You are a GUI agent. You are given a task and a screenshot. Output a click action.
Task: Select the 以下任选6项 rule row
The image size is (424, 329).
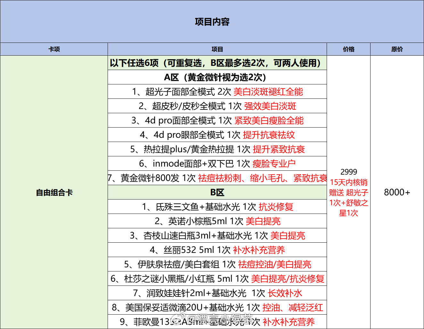pyautogui.click(x=217, y=63)
